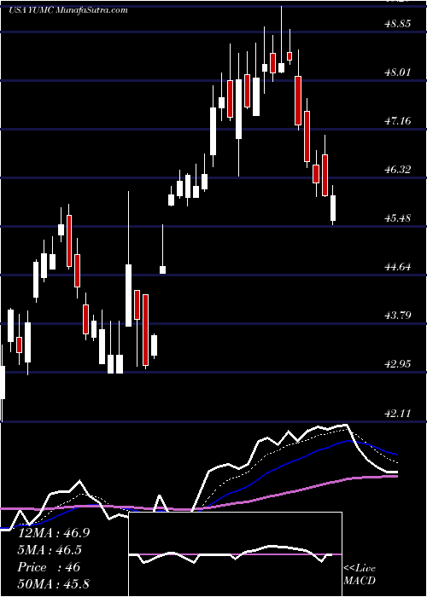Click the Price : 46 readout
Image resolution: width=427 pixels, height=597 pixels.
[49, 567]
